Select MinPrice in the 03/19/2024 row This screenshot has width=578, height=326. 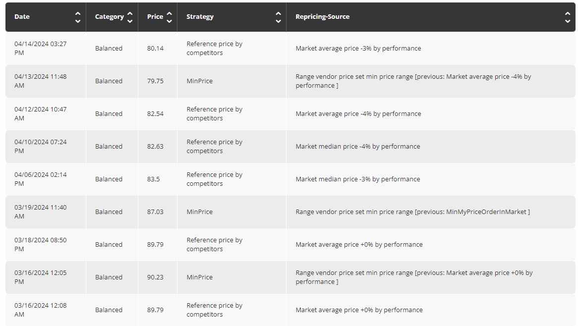(199, 212)
